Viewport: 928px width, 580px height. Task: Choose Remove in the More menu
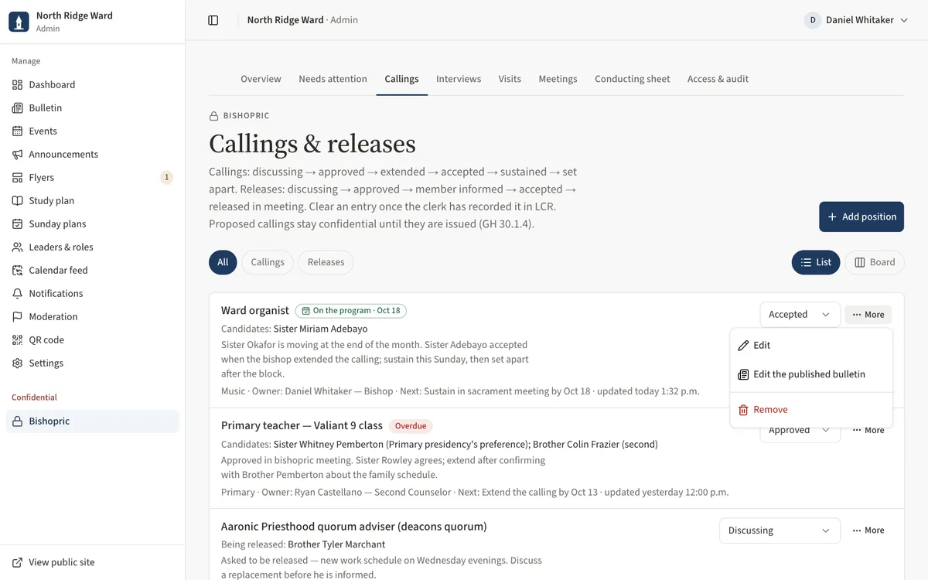[811, 410]
